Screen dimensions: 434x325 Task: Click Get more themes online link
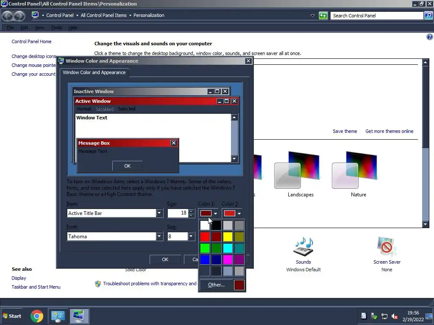[389, 131]
